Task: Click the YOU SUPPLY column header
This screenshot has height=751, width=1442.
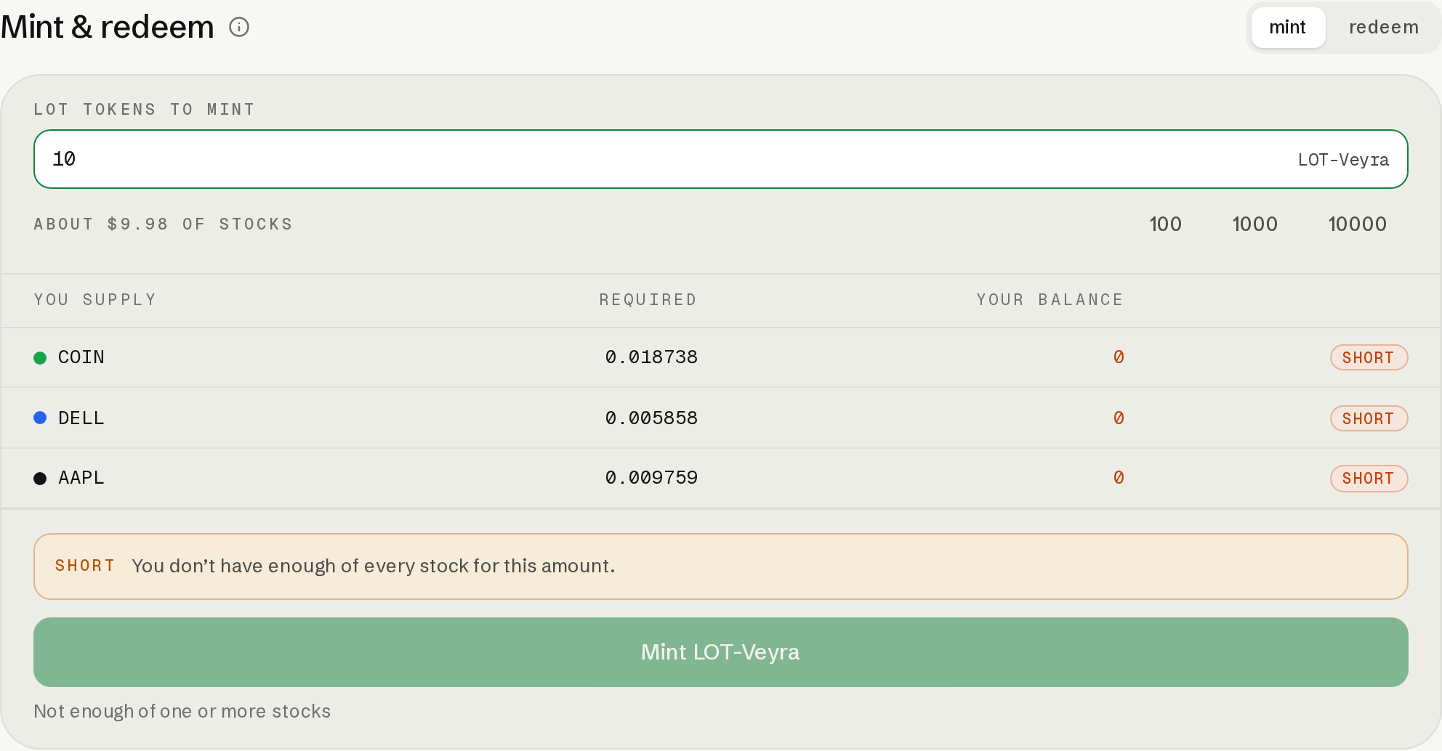Action: [95, 300]
